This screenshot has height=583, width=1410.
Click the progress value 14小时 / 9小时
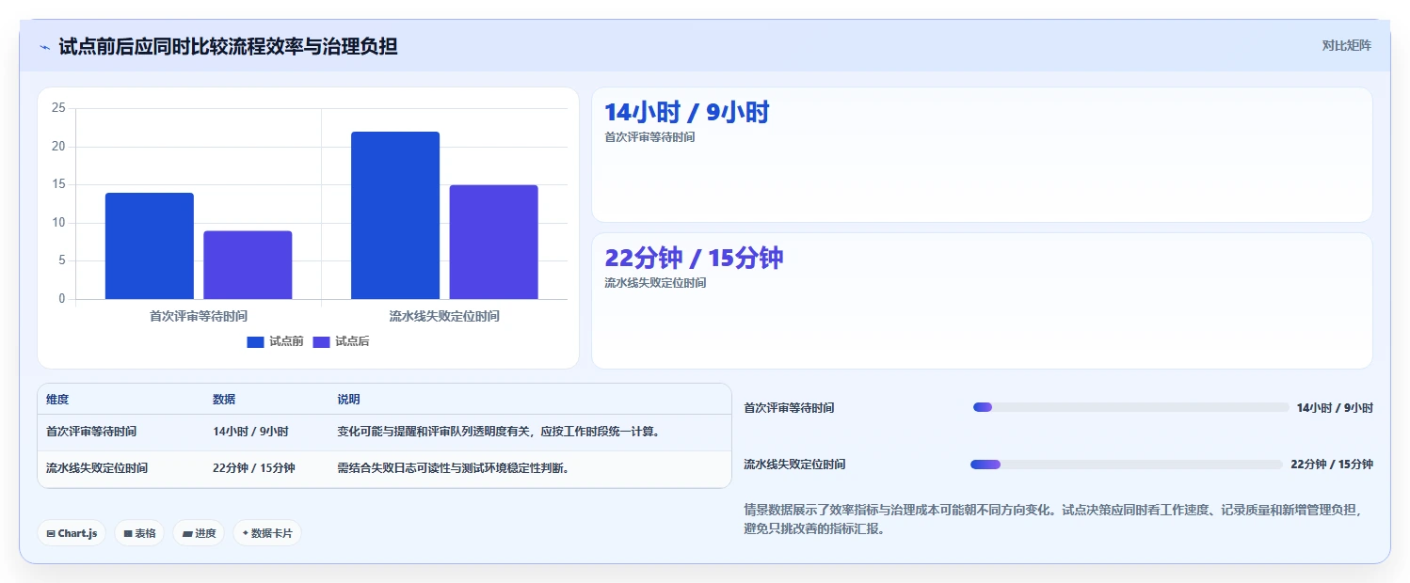pos(1335,408)
